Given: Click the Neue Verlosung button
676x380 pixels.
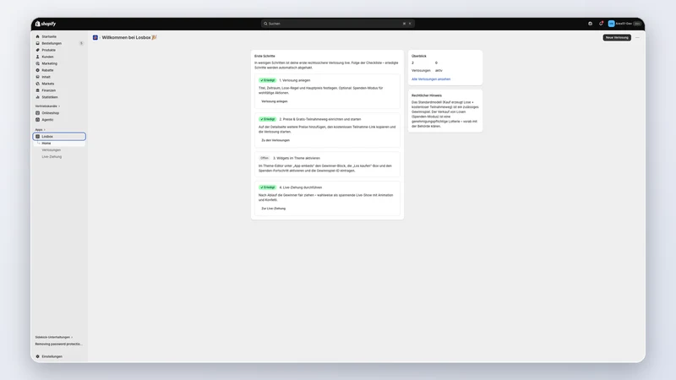Looking at the screenshot, I should click(x=617, y=37).
